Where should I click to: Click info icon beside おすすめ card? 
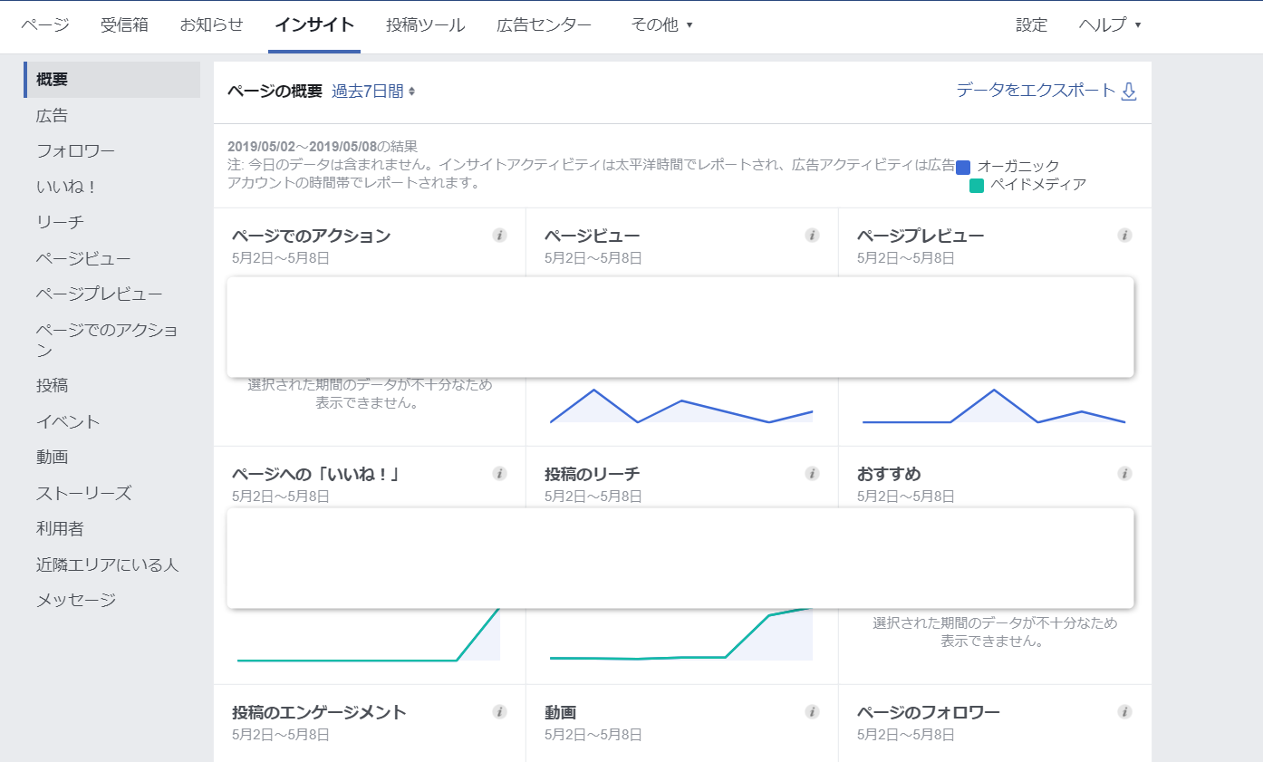(1124, 474)
